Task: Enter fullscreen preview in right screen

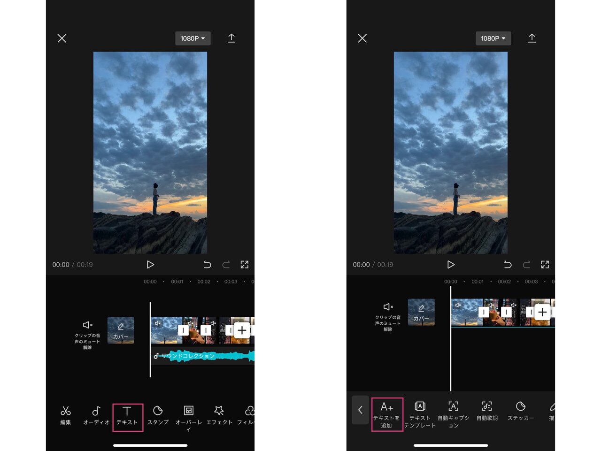Action: (545, 265)
